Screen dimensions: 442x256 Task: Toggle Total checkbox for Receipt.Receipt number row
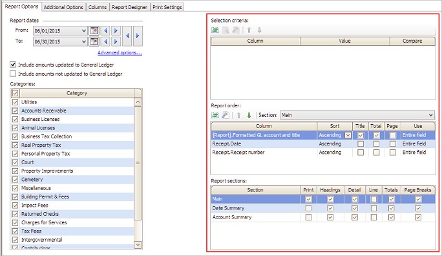click(x=376, y=153)
